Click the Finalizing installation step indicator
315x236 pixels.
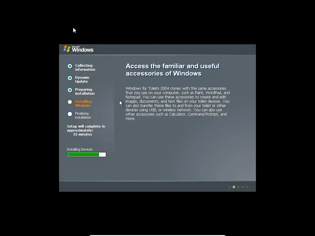70,114
